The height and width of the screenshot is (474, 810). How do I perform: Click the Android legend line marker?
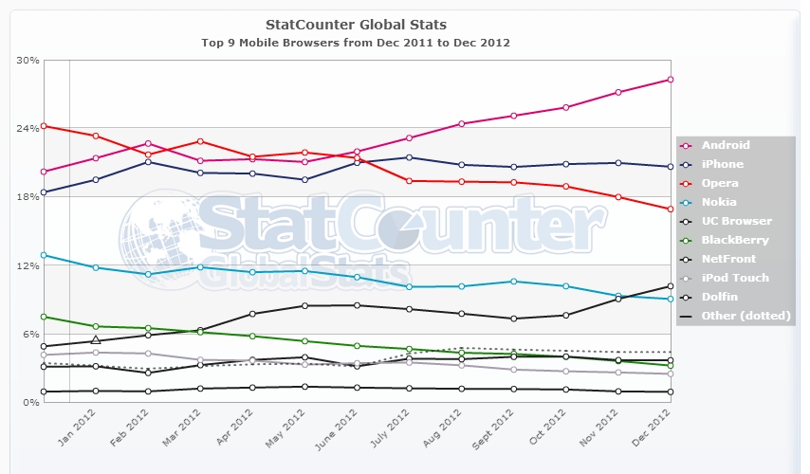tap(688, 145)
